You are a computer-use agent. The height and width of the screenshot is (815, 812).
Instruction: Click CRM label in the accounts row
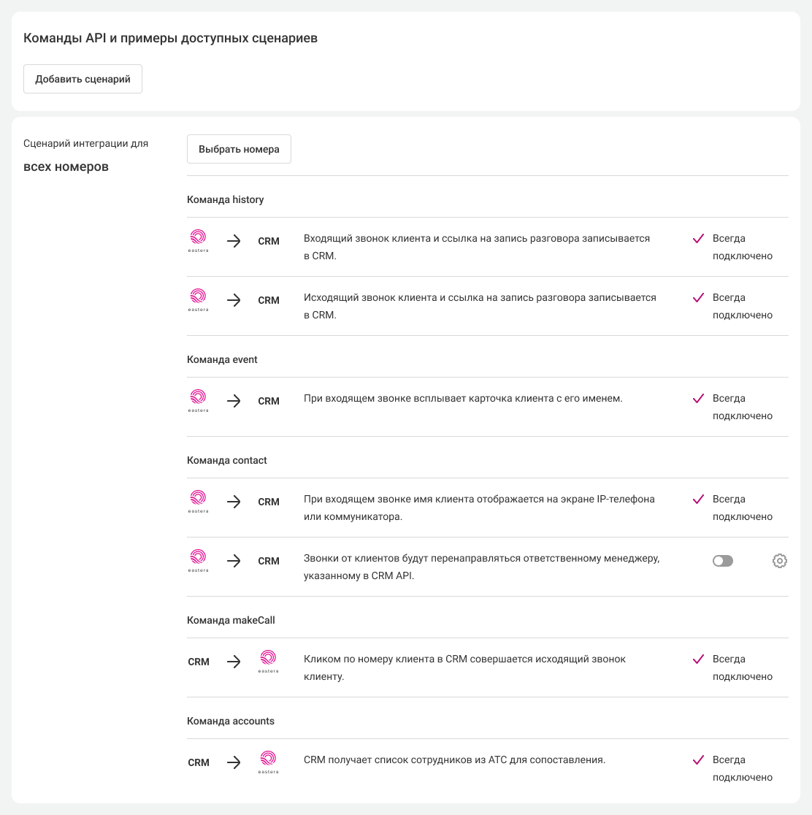coord(199,762)
